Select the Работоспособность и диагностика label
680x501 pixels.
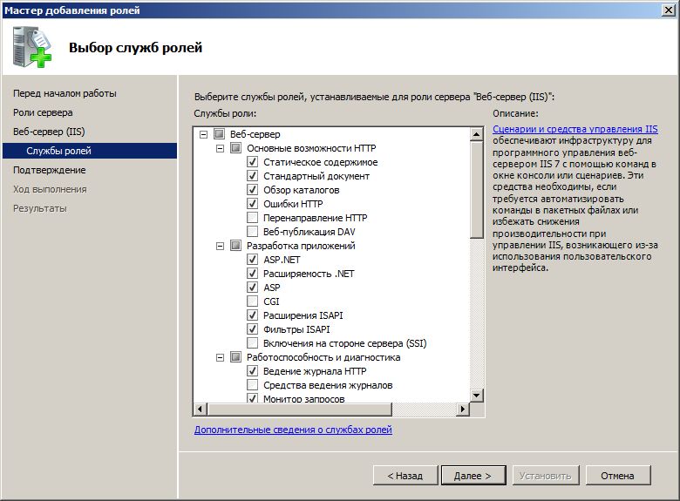click(x=323, y=357)
